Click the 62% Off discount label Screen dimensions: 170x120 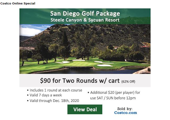[x=128, y=81]
